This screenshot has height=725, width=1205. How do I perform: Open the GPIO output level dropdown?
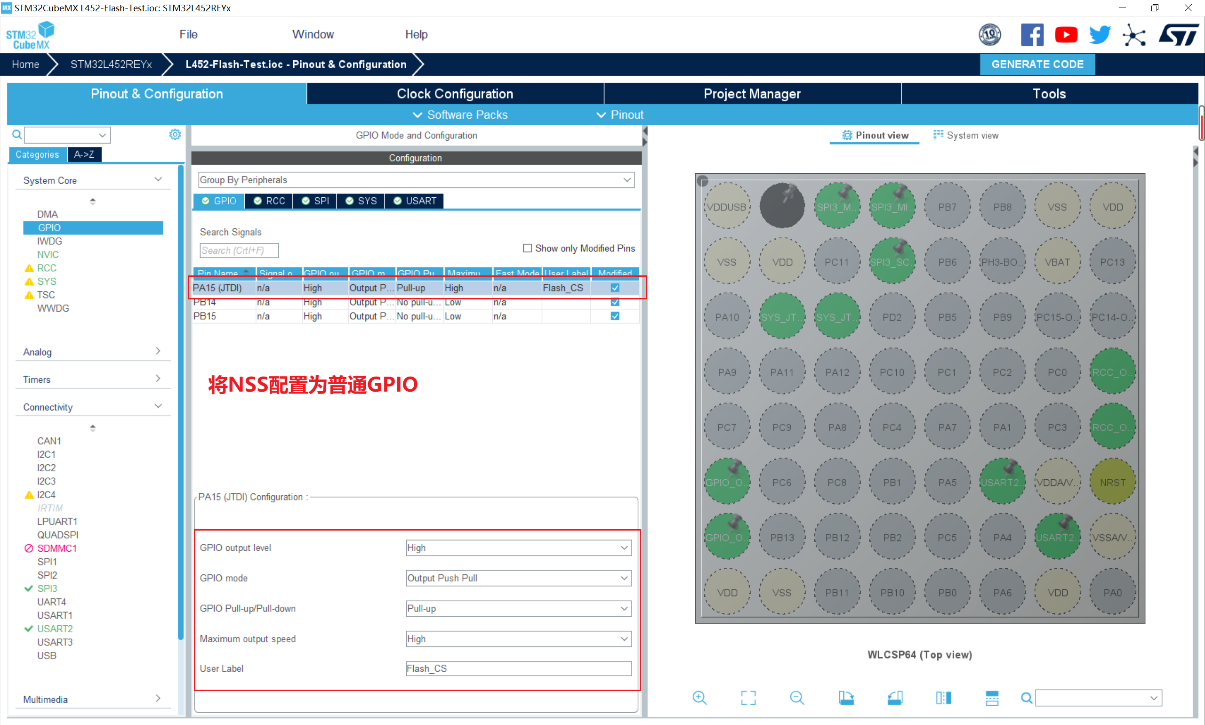[518, 548]
